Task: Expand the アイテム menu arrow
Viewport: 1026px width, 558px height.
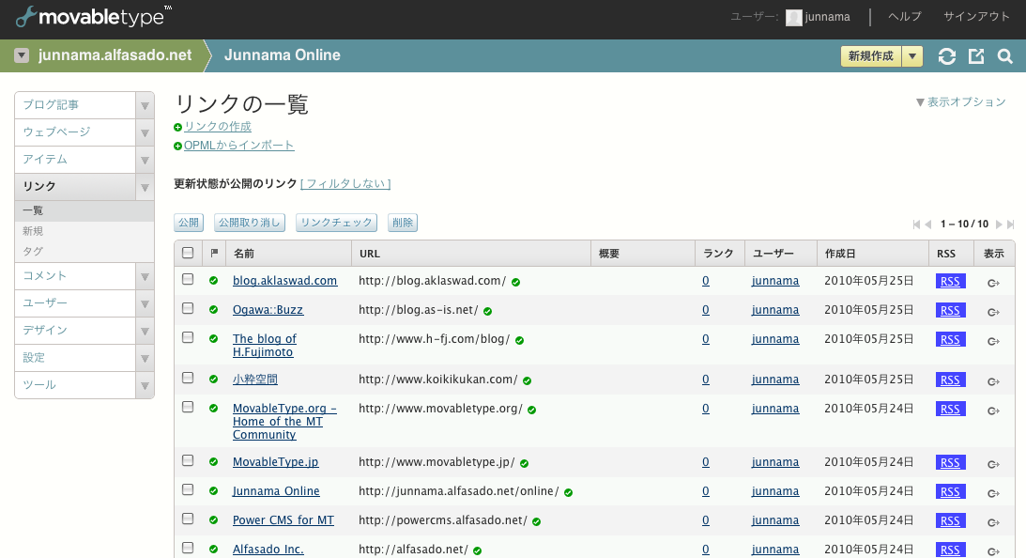Action: [145, 161]
